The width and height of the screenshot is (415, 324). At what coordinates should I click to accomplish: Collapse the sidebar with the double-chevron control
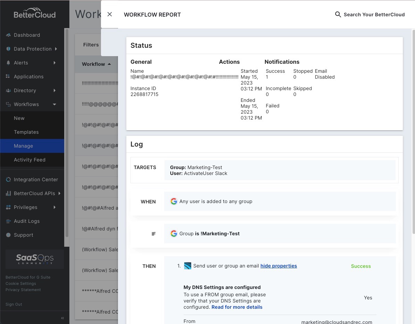[62, 318]
